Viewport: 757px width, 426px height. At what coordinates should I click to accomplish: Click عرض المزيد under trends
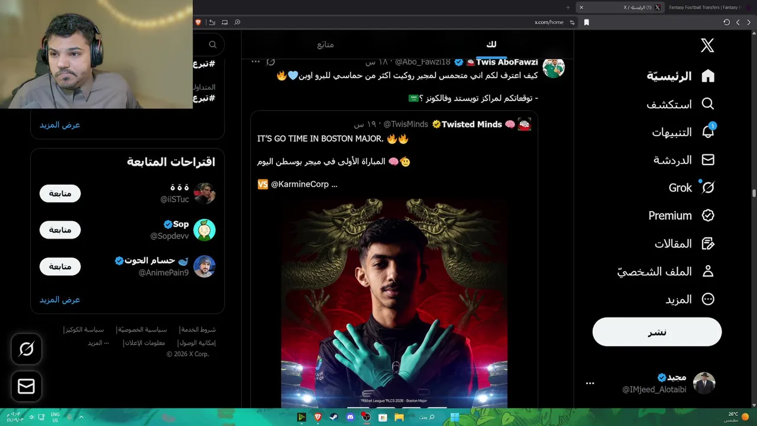(x=60, y=125)
